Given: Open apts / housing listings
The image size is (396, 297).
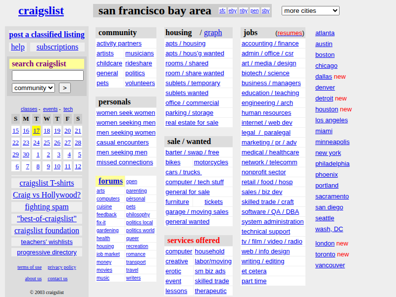Looking at the screenshot, I should coord(185,44).
